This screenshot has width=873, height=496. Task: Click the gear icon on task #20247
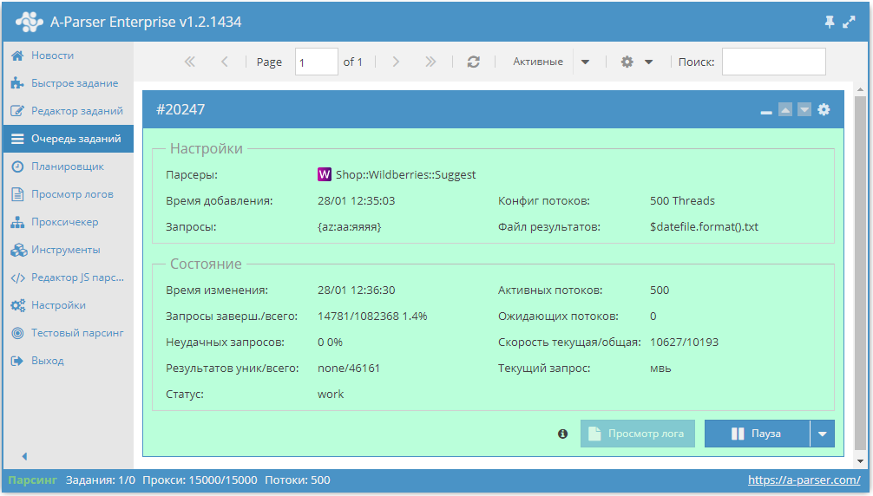(824, 109)
